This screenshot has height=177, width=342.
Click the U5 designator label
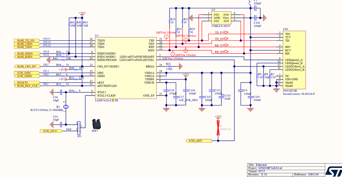pos(97,35)
